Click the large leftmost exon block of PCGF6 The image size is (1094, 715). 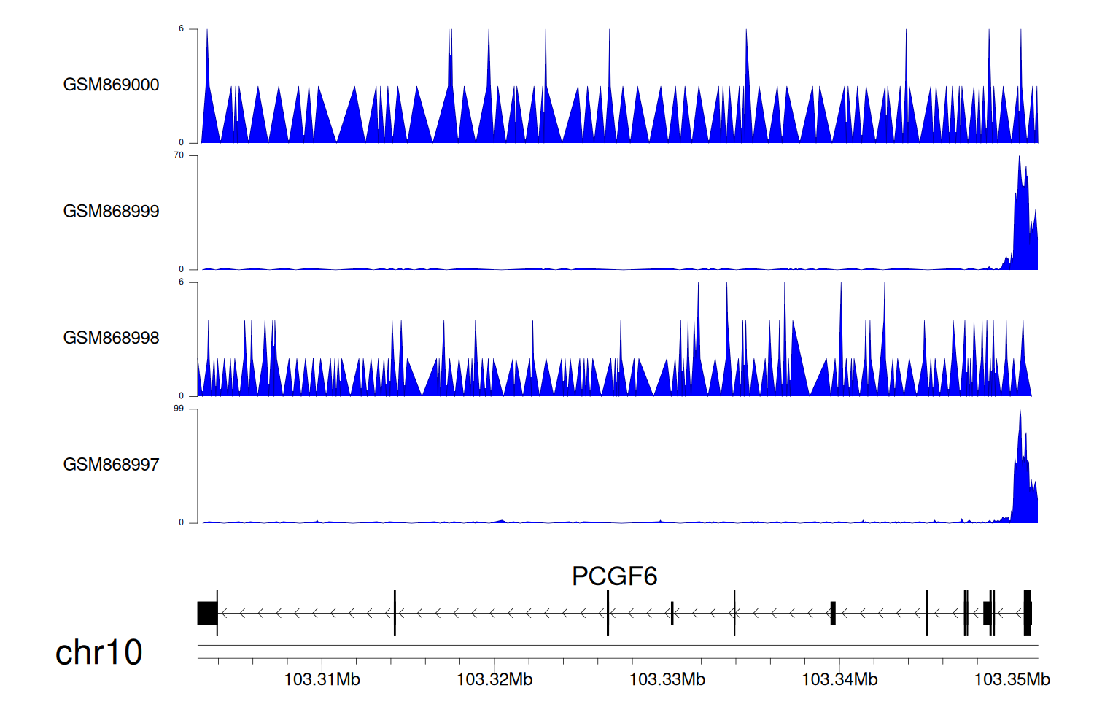[x=207, y=613]
